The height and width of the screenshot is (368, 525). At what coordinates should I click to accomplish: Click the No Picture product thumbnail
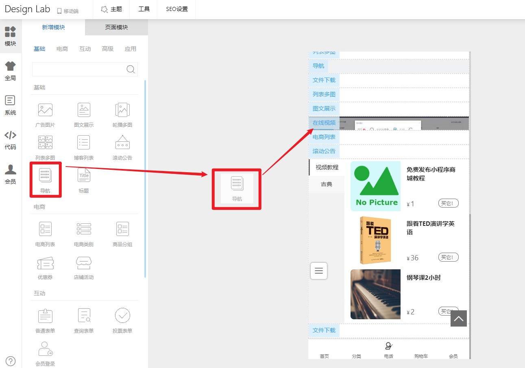click(375, 186)
